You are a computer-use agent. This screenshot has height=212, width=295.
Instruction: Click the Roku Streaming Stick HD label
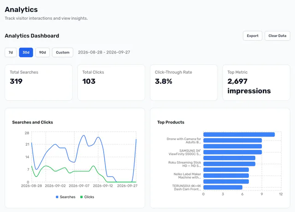pos(184,164)
